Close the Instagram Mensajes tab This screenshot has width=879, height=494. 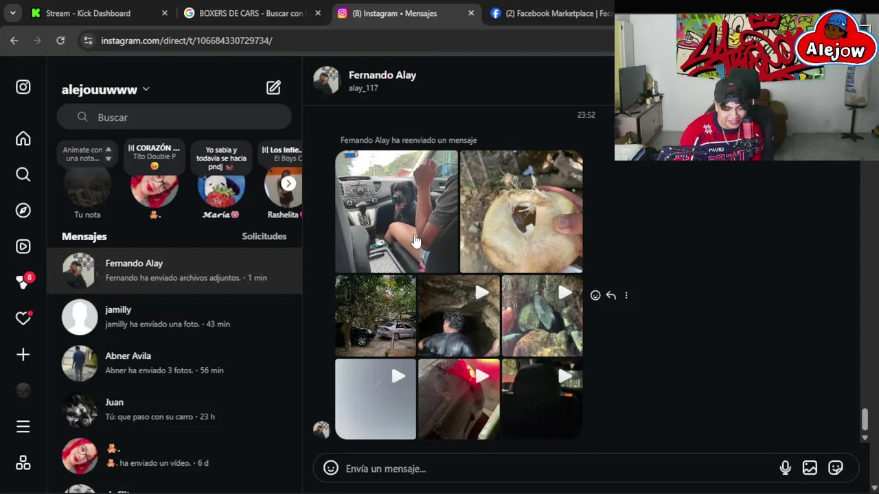(470, 13)
